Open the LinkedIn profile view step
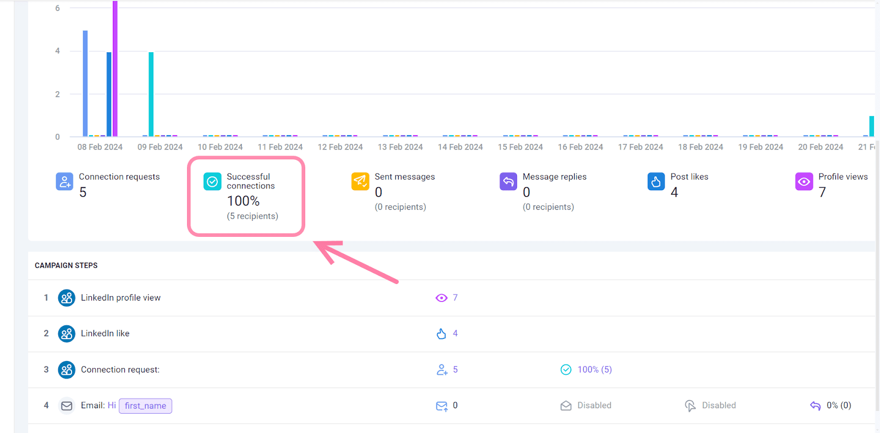The width and height of the screenshot is (880, 433). point(120,298)
